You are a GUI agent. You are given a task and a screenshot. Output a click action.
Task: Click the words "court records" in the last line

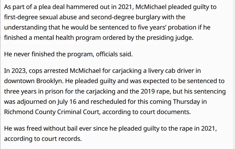click(64, 139)
